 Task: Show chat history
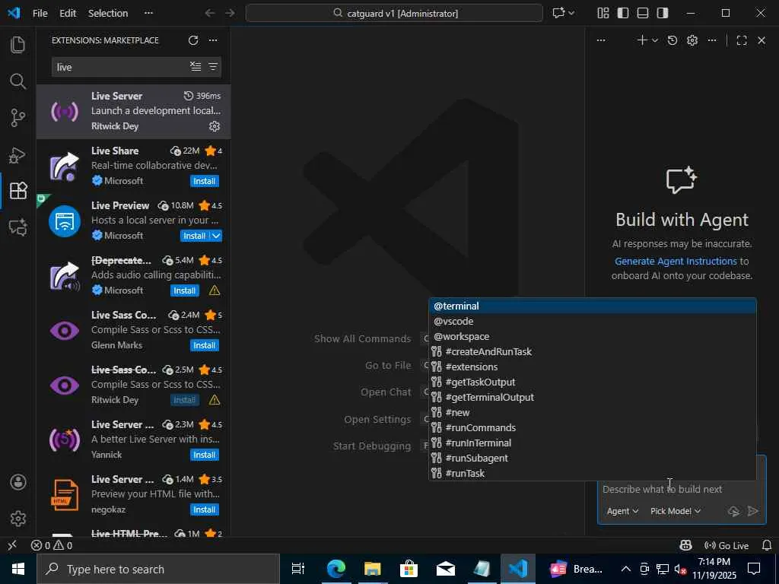tap(672, 40)
